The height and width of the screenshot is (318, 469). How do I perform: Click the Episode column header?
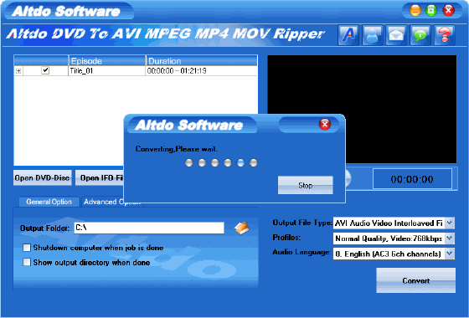click(107, 60)
